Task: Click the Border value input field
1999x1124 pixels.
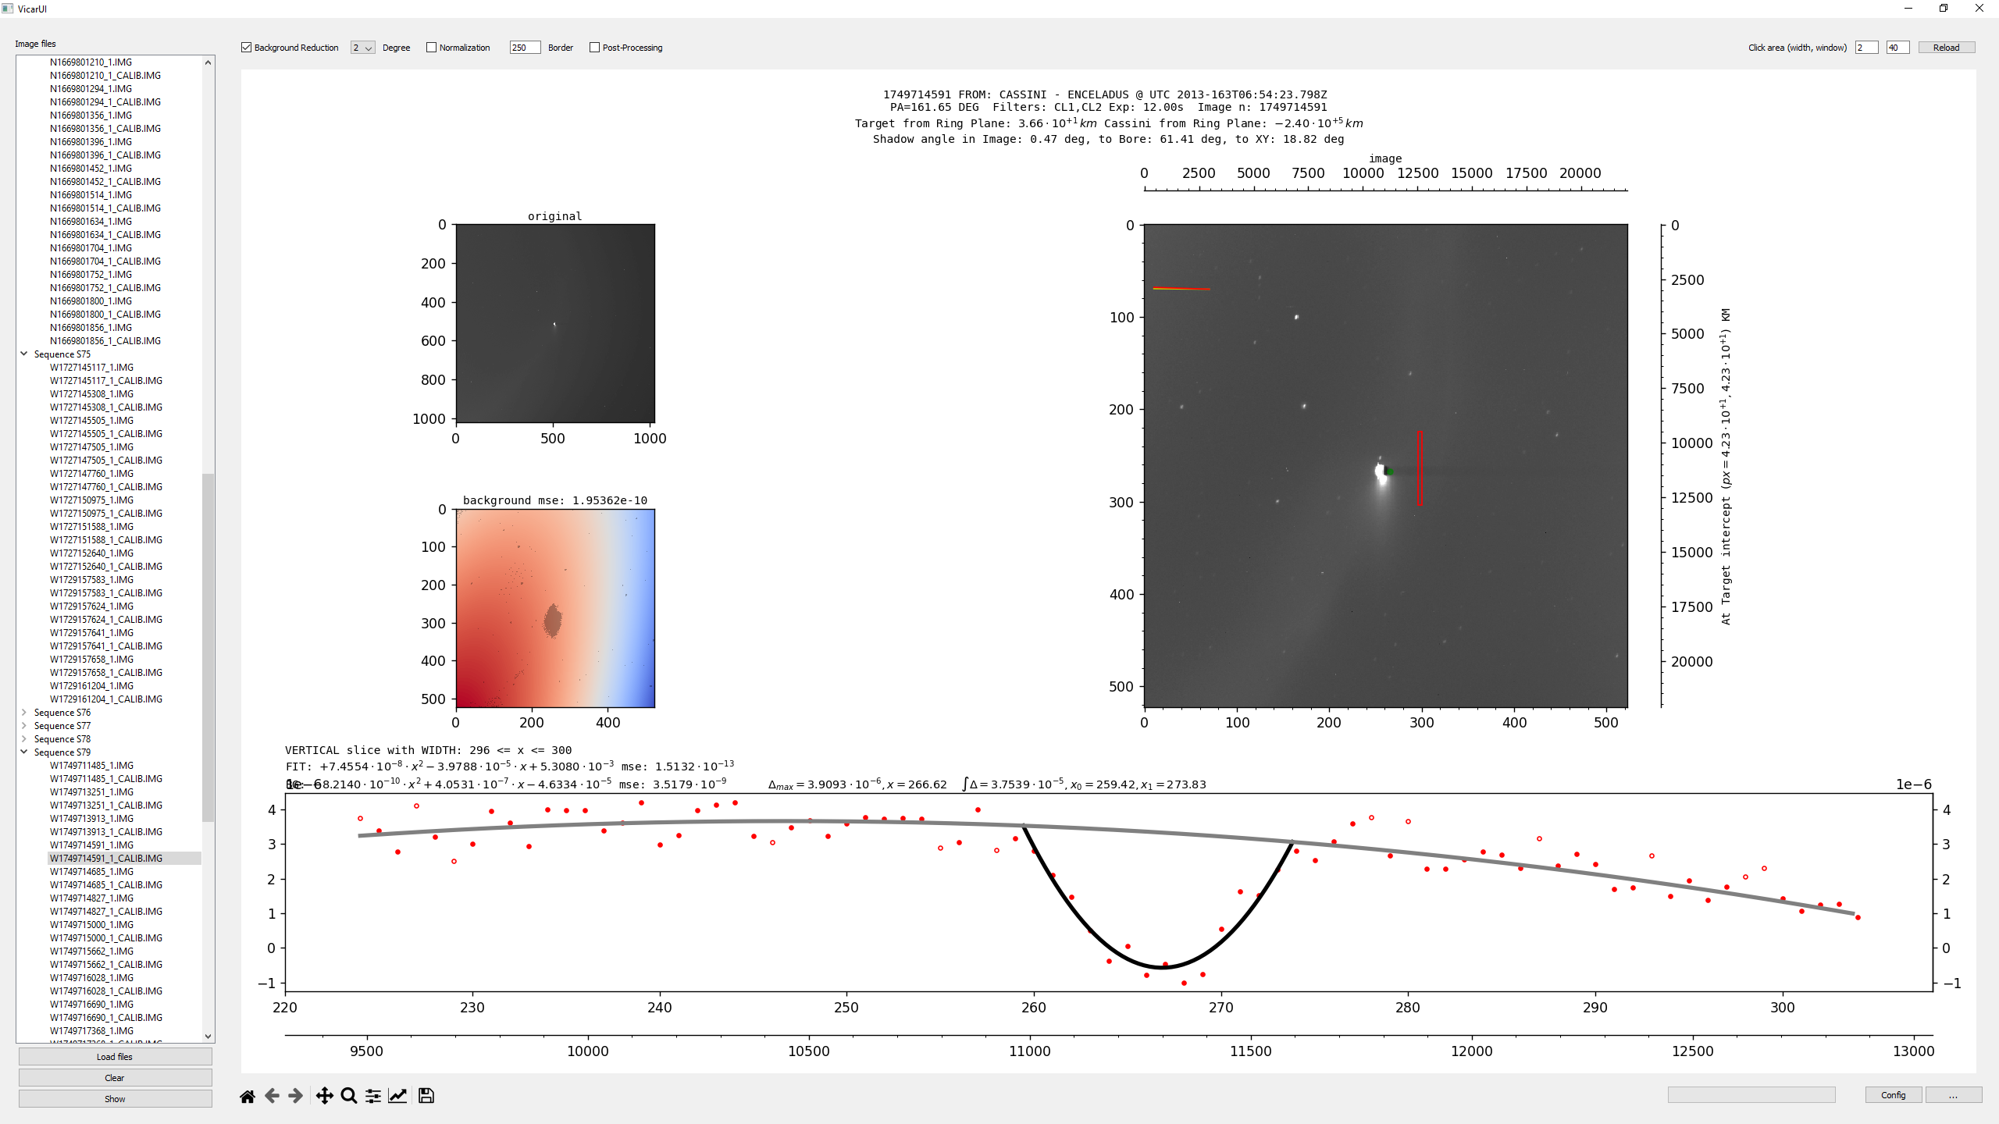Action: tap(524, 48)
